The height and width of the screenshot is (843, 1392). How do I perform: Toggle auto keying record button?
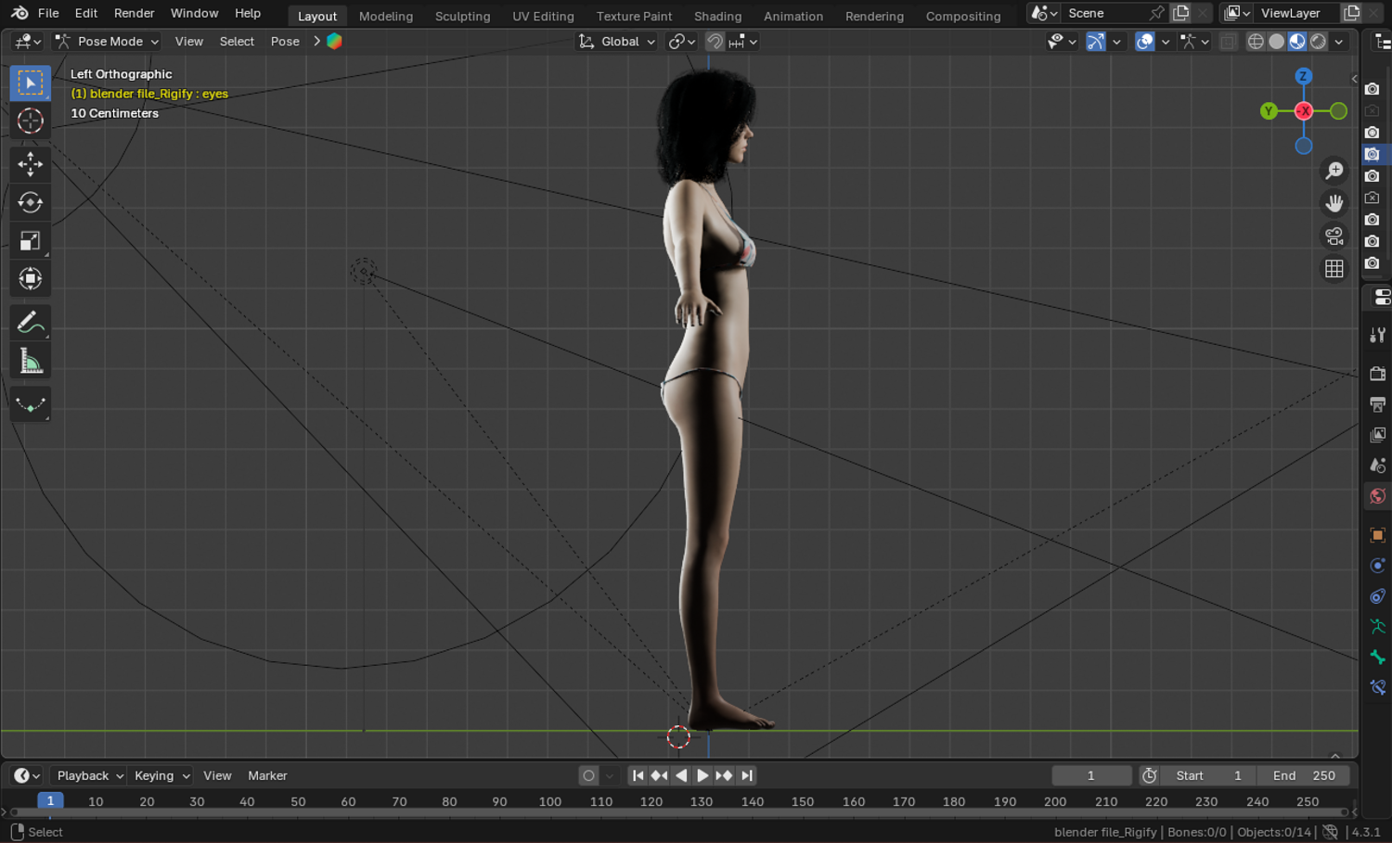588,776
